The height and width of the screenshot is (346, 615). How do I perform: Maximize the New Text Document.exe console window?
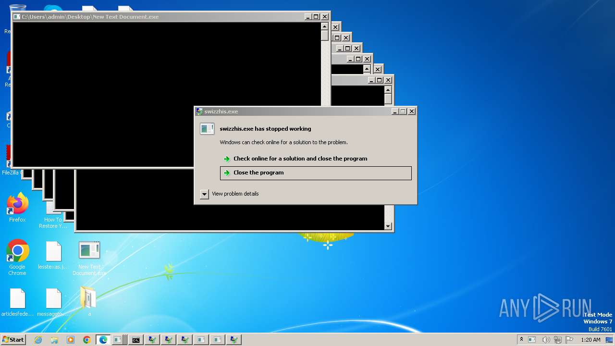point(316,17)
